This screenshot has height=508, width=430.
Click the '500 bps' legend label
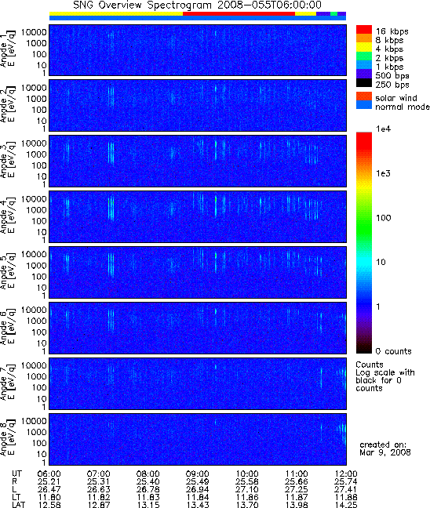(392, 76)
